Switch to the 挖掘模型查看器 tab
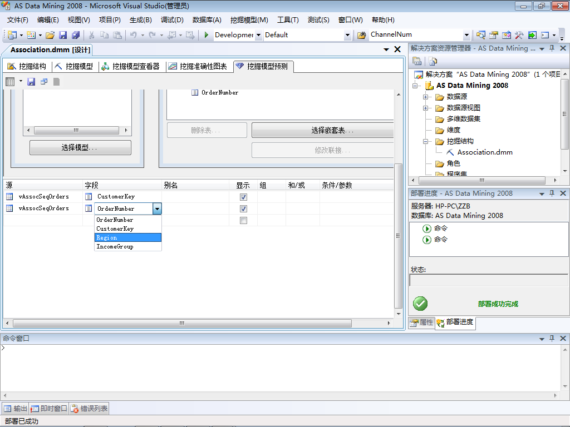Image resolution: width=570 pixels, height=427 pixels. (131, 67)
